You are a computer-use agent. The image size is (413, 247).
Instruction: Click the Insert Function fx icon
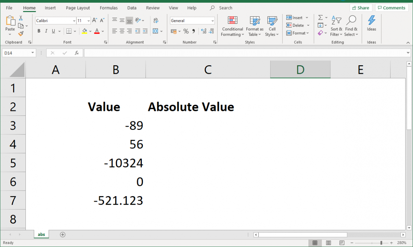tap(77, 53)
